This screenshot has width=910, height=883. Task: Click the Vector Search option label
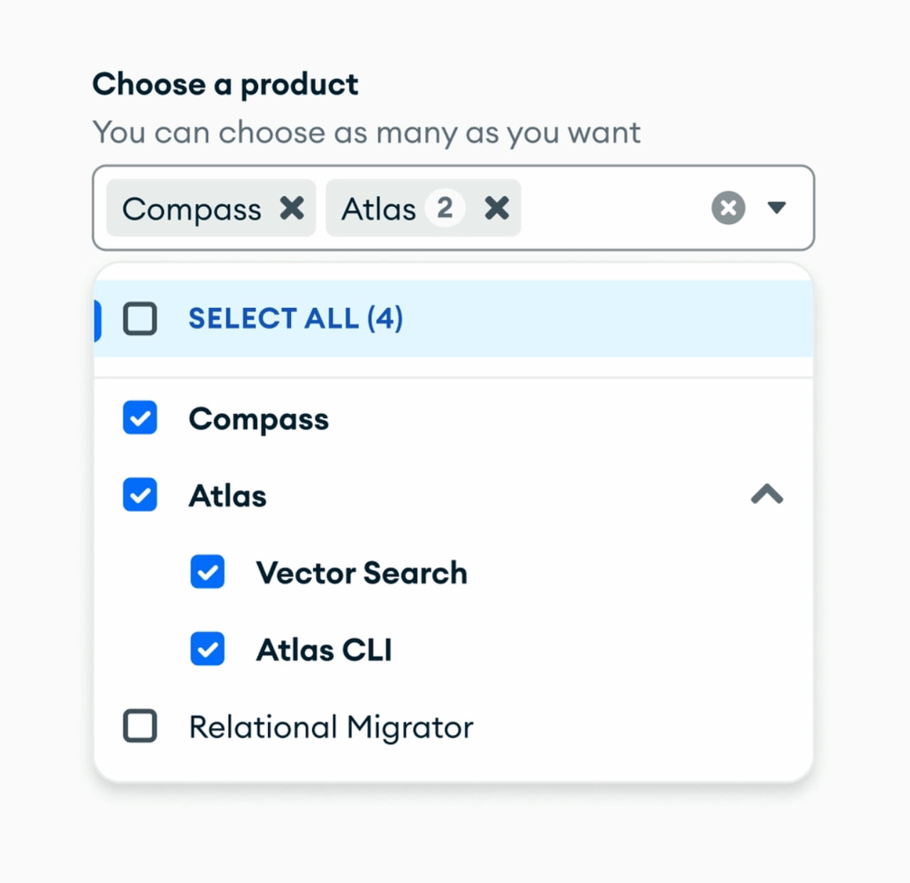(362, 573)
